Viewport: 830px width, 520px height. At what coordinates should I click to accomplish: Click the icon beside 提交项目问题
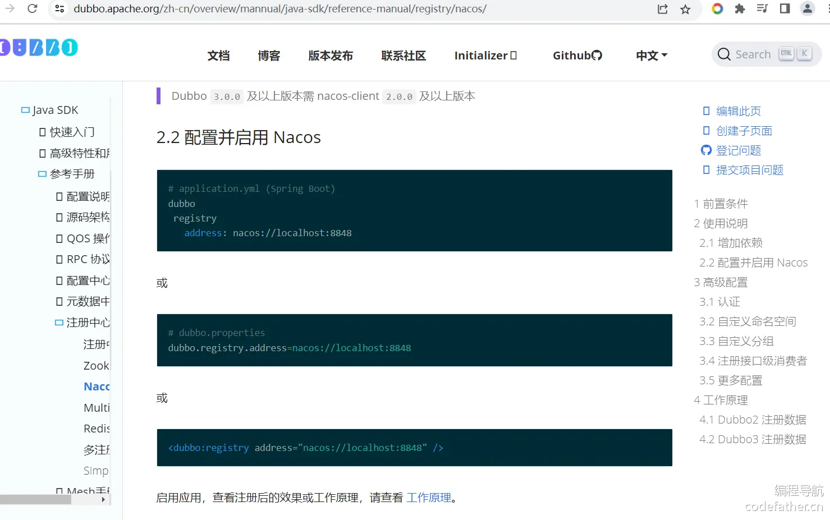(x=707, y=170)
